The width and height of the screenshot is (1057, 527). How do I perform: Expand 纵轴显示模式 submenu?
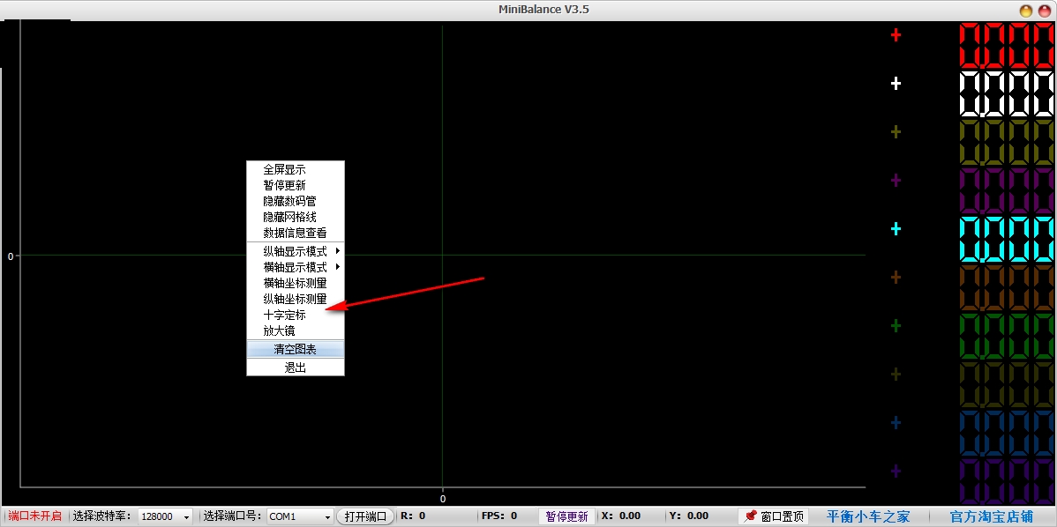296,251
